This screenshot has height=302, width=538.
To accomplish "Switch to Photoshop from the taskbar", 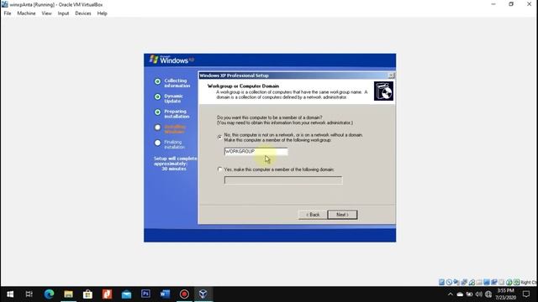I will 145,294.
